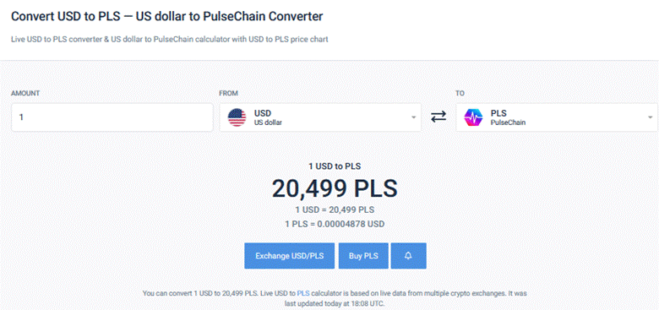
Task: Click the AMOUNT field label
Action: [x=25, y=93]
